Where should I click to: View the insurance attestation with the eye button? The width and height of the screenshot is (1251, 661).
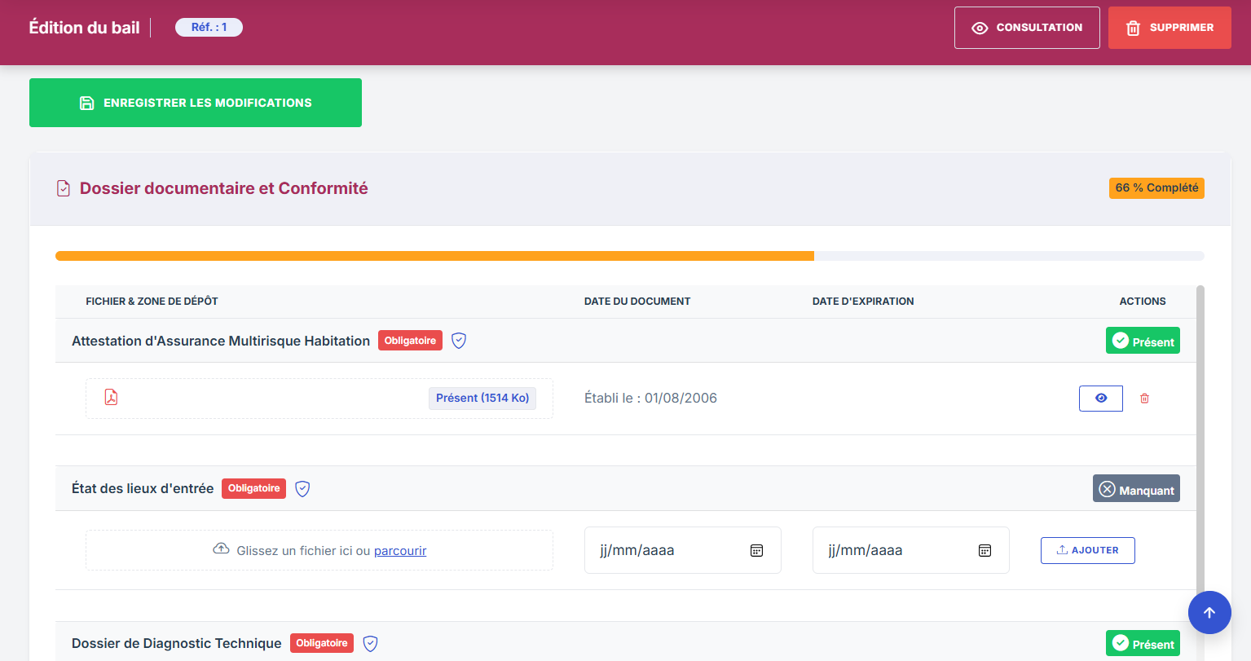(x=1101, y=399)
